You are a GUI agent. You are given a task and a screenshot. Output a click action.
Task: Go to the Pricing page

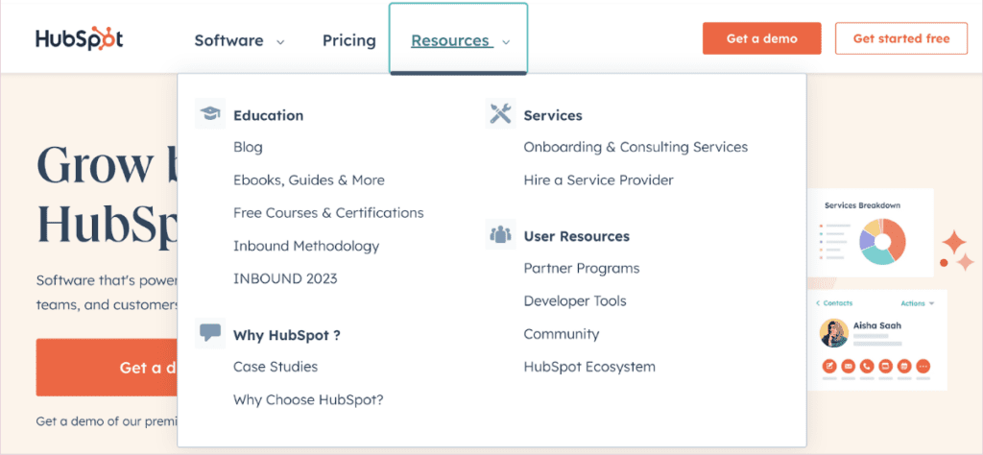[349, 40]
